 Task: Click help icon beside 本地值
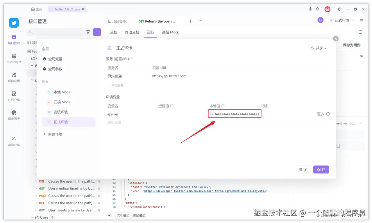(x=223, y=106)
